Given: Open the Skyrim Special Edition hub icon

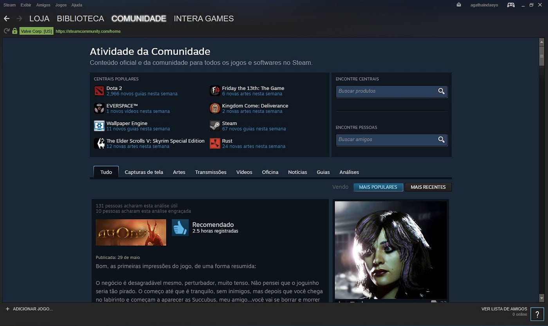Looking at the screenshot, I should click(x=99, y=143).
